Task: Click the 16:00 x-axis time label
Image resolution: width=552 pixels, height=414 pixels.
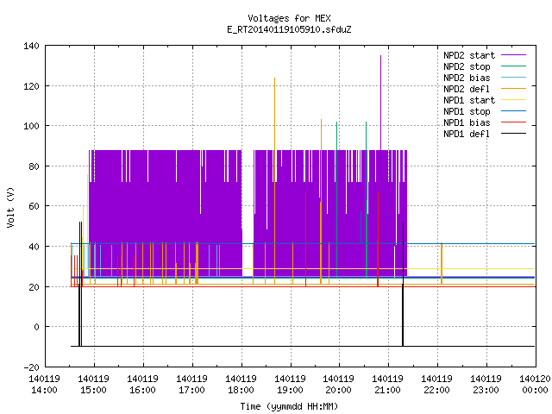Action: point(142,390)
